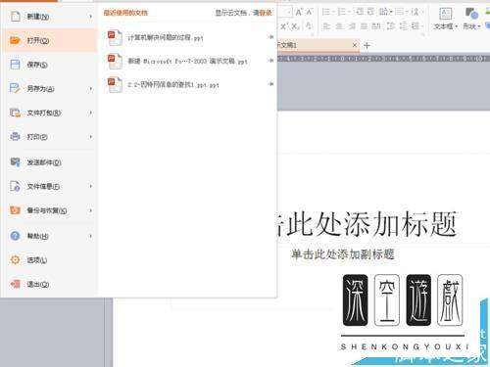Viewport: 490px width, 367px height.
Task: Apply subscript formatting
Action: coord(296,26)
